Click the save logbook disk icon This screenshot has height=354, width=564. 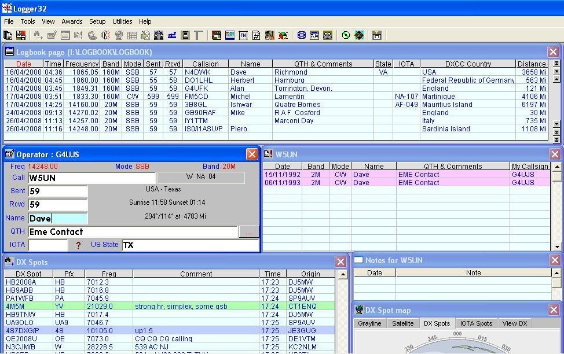22,35
